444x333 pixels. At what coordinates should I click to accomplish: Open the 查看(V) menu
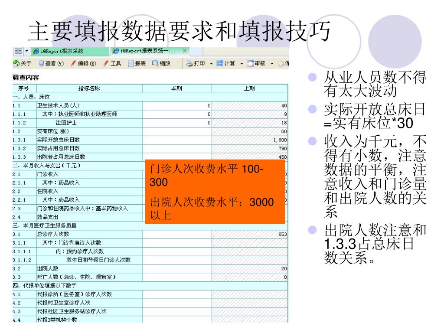(x=51, y=63)
